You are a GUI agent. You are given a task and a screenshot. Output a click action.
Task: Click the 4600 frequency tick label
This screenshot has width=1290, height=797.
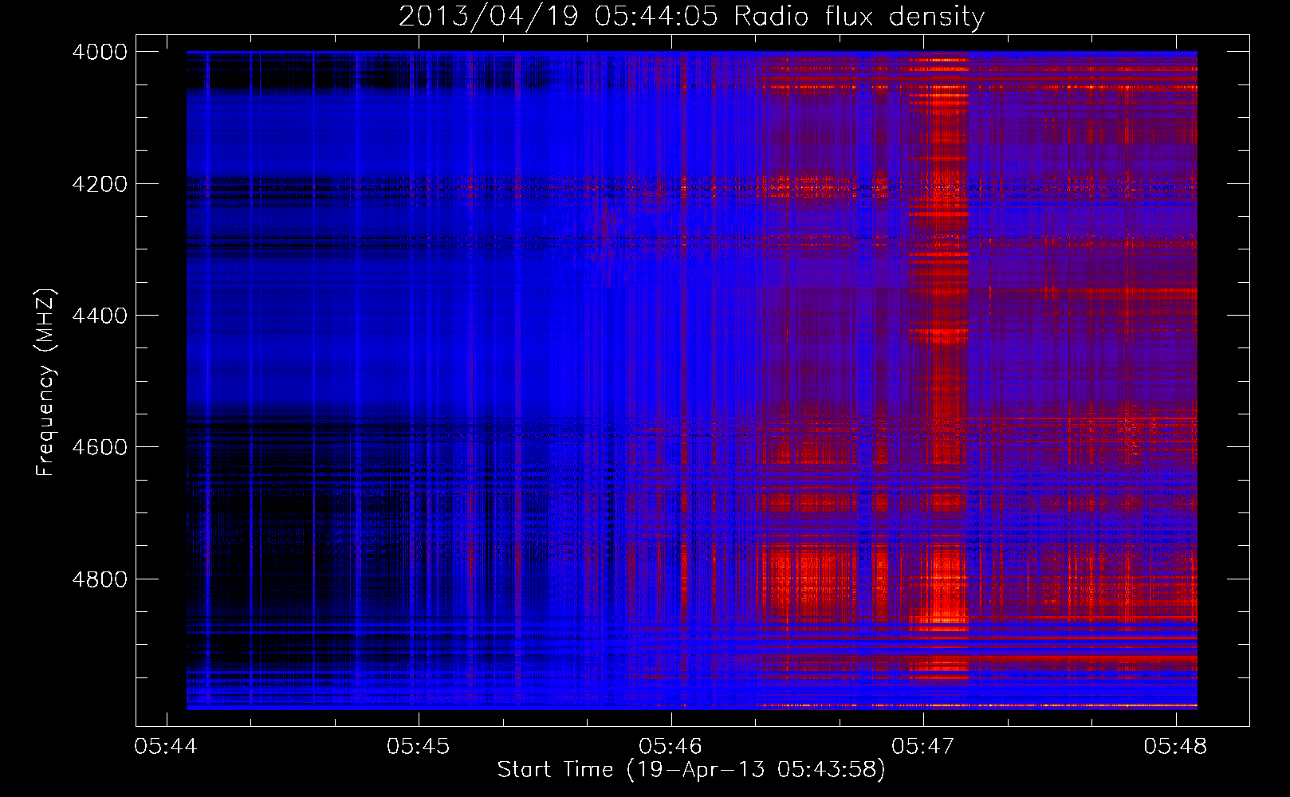(100, 447)
